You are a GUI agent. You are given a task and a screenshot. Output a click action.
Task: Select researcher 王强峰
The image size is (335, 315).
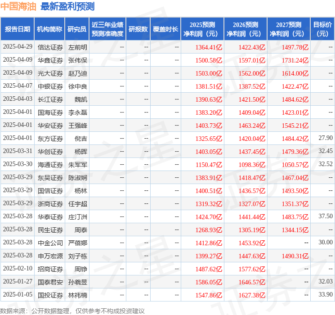[x=78, y=125]
